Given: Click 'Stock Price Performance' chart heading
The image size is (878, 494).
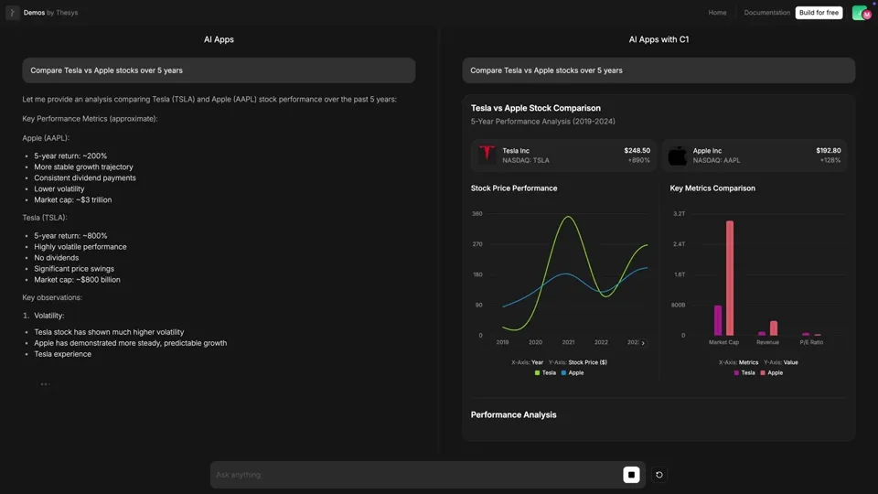Looking at the screenshot, I should point(514,188).
